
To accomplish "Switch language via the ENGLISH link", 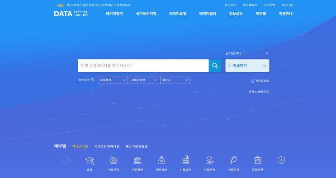I will [x=287, y=5].
